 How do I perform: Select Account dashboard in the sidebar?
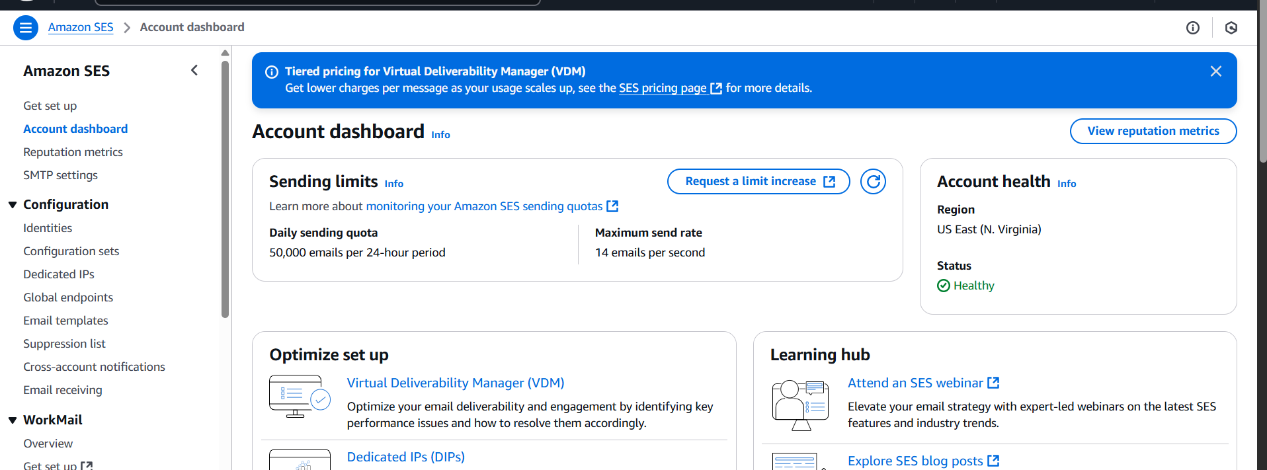75,129
